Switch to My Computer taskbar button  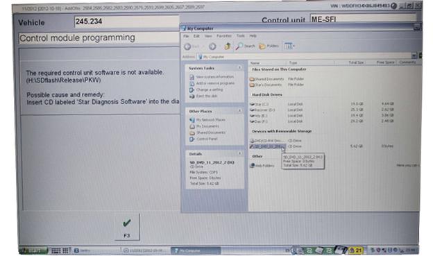pyautogui.click(x=196, y=250)
